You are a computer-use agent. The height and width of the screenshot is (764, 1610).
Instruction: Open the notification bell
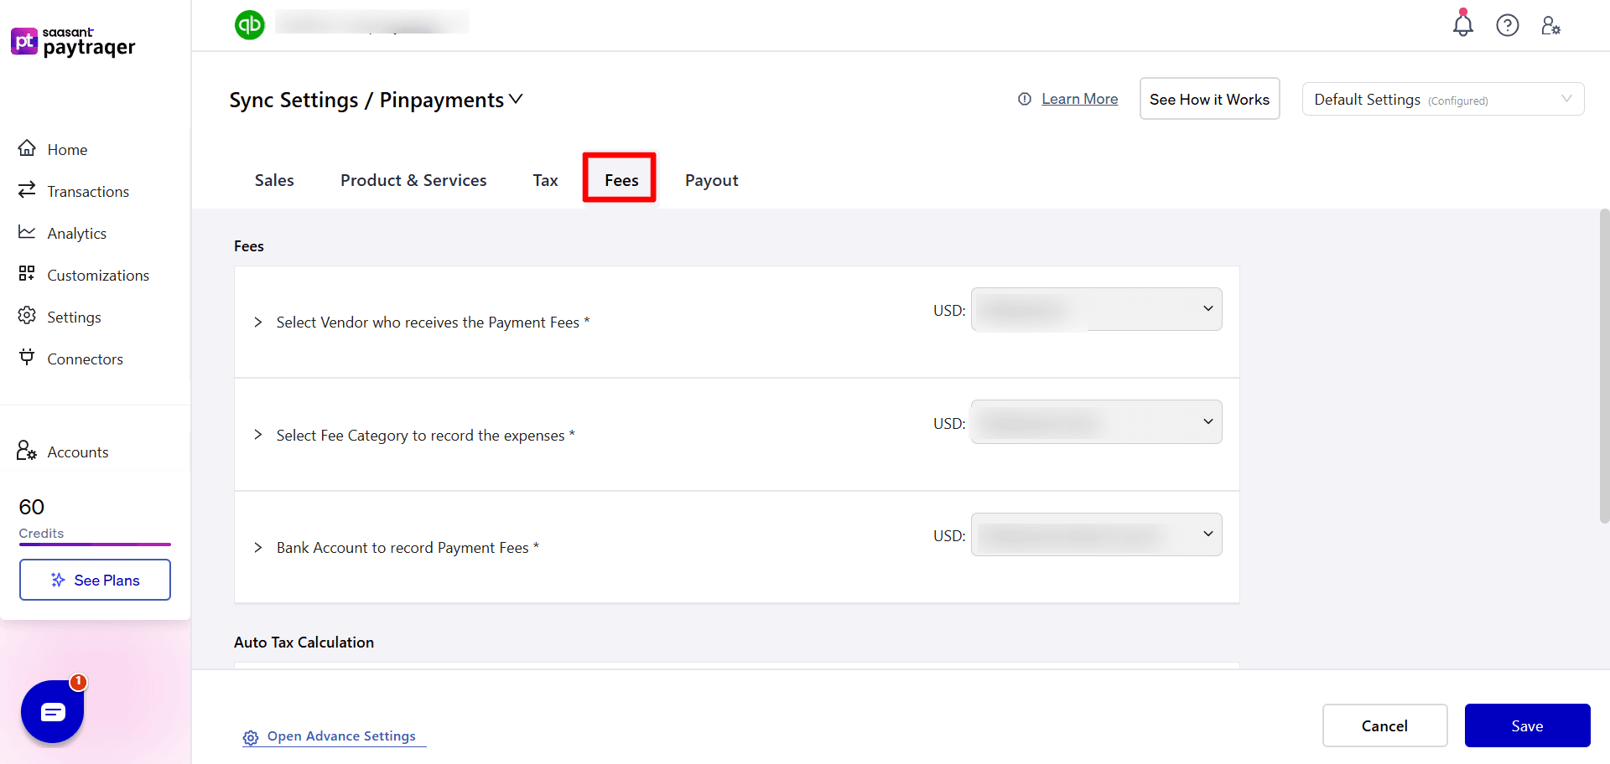click(x=1462, y=25)
